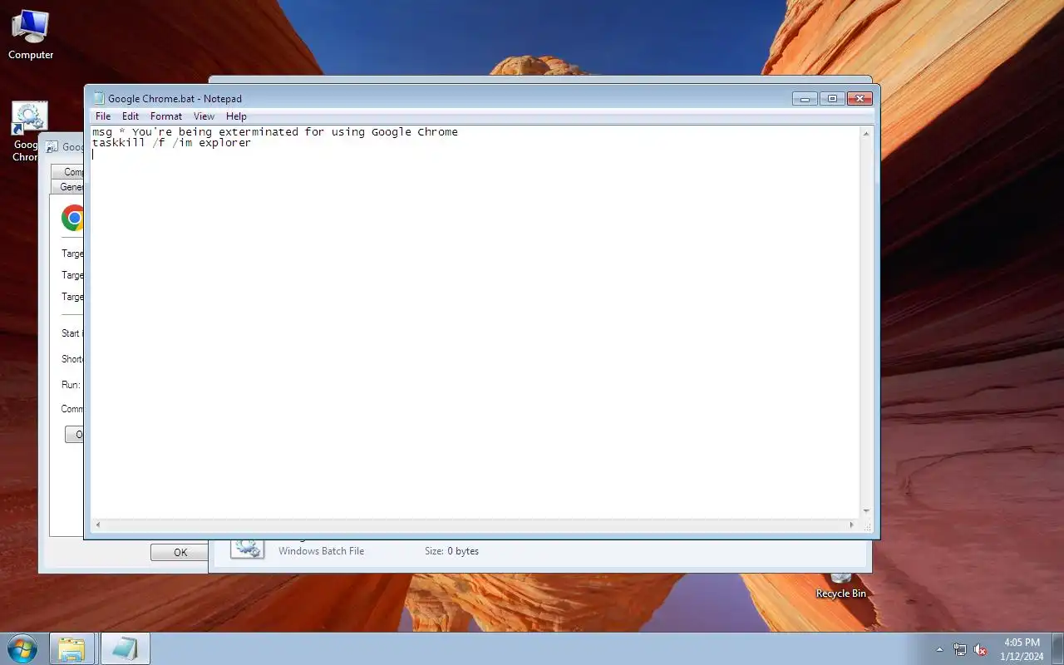
Task: Open the network status tray icon
Action: coord(960,649)
